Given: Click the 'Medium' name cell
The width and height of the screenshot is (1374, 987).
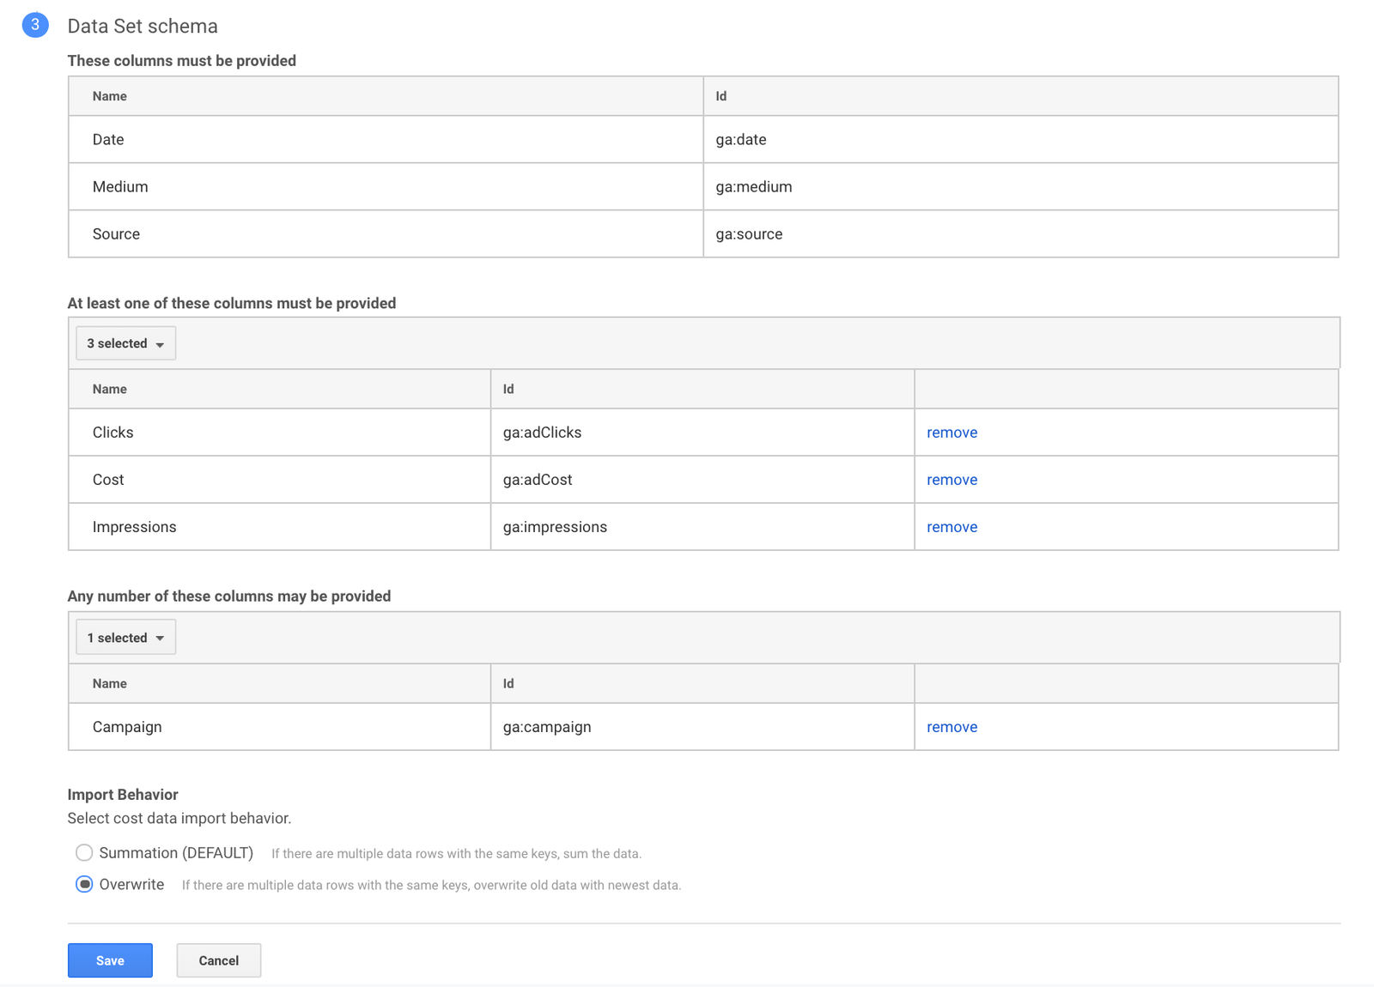Looking at the screenshot, I should point(386,186).
